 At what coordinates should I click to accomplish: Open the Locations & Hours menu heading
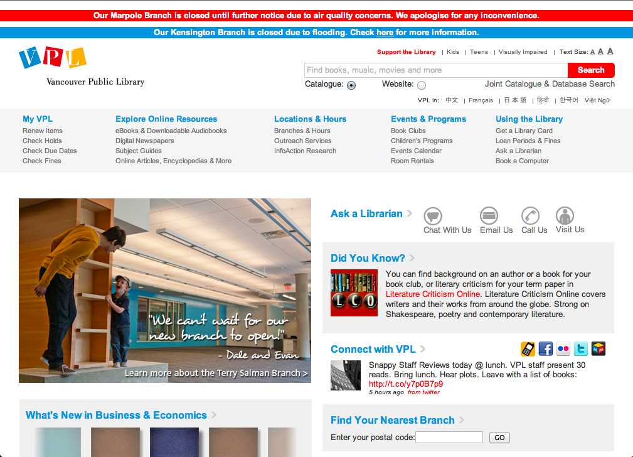tap(310, 119)
